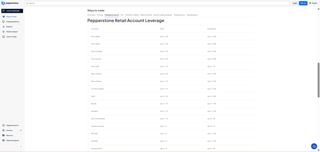The width and height of the screenshot is (320, 152).
Task: Open the Learn to trade book icon
Action: [x=3, y=37]
